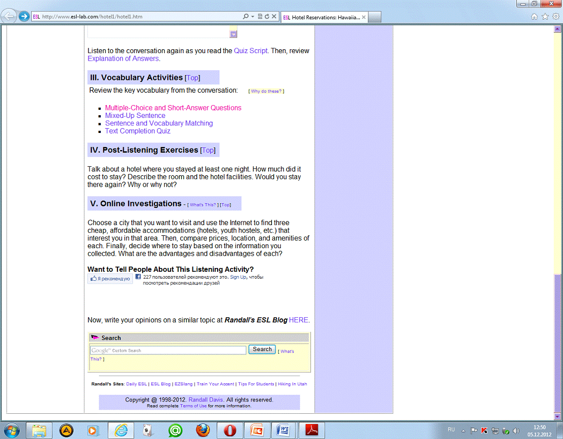
Task: Open the IE tools gear icon
Action: [x=555, y=17]
